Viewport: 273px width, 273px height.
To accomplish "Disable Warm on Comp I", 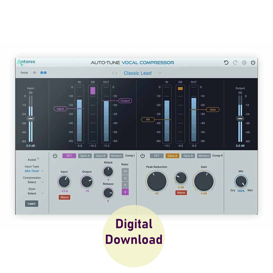I will (64, 197).
